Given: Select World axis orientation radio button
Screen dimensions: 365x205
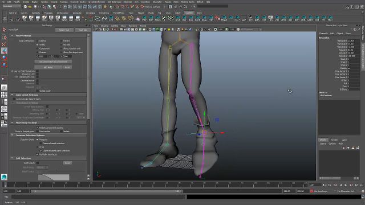Looking at the screenshot, I should (37, 44).
